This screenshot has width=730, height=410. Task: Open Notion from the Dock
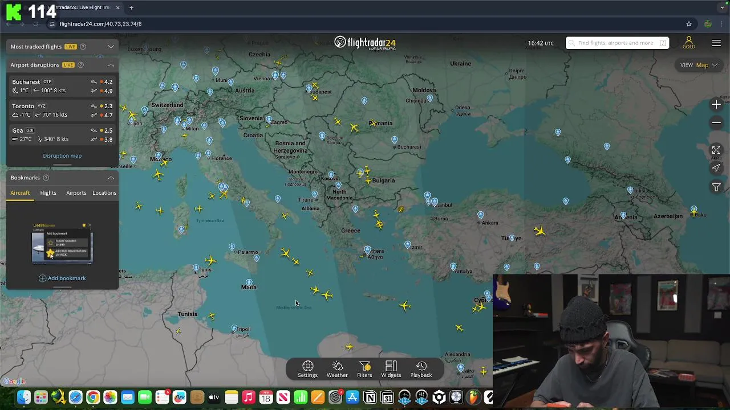(370, 397)
